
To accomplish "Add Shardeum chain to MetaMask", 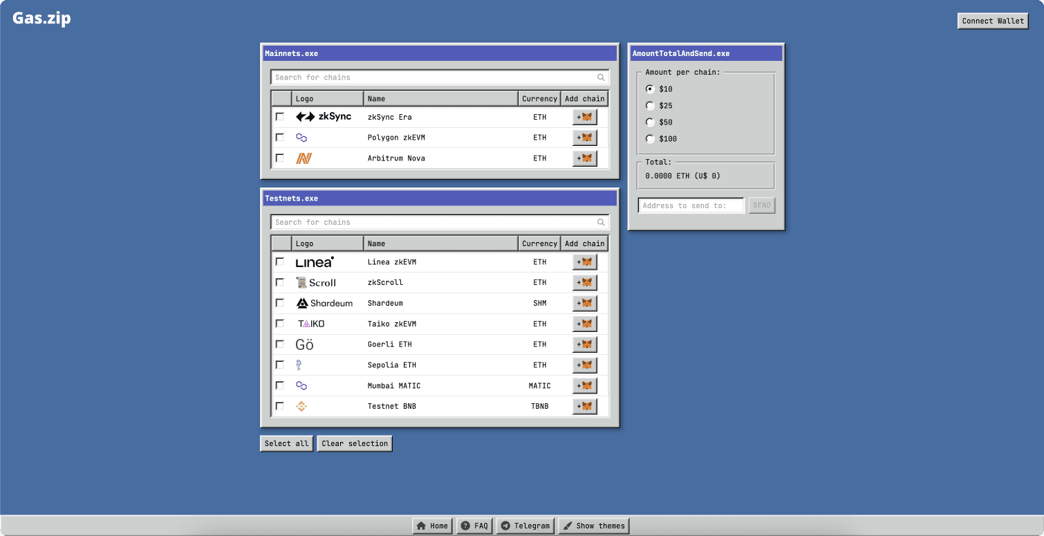I will pos(585,303).
